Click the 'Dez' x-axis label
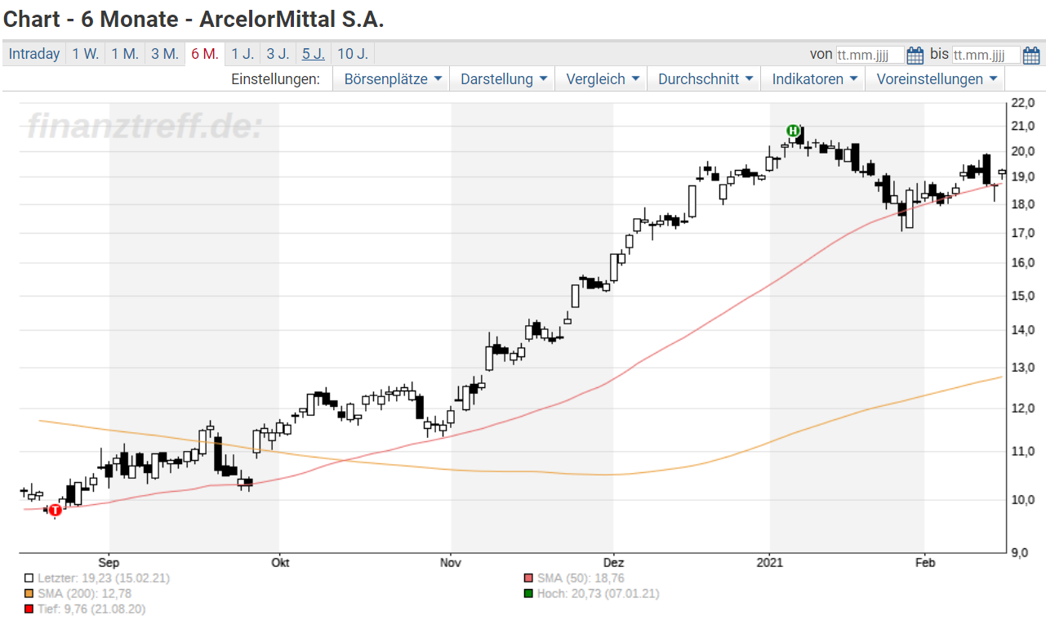Image resolution: width=1046 pixels, height=625 pixels. pos(614,562)
